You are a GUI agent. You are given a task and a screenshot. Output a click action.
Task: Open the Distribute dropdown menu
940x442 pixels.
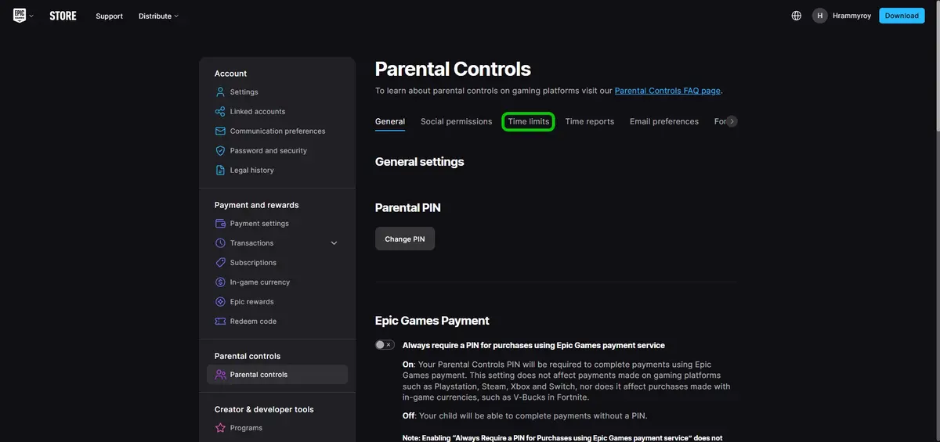pos(158,16)
